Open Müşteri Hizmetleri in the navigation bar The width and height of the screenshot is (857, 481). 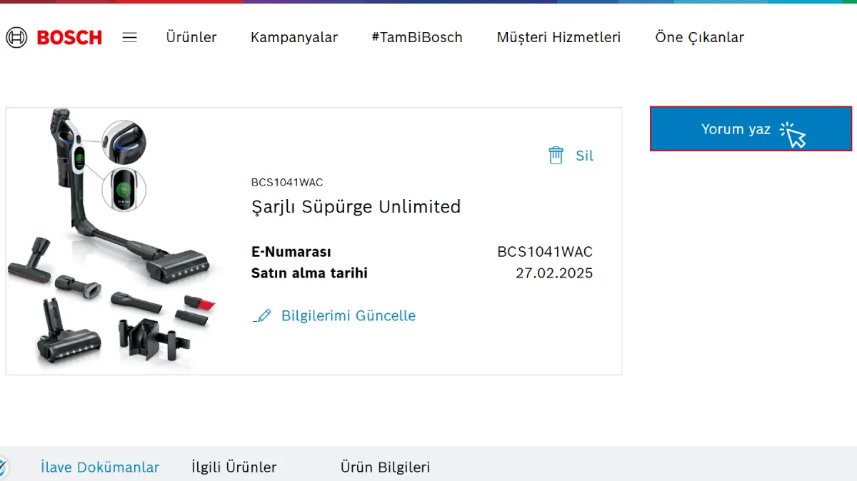(558, 38)
